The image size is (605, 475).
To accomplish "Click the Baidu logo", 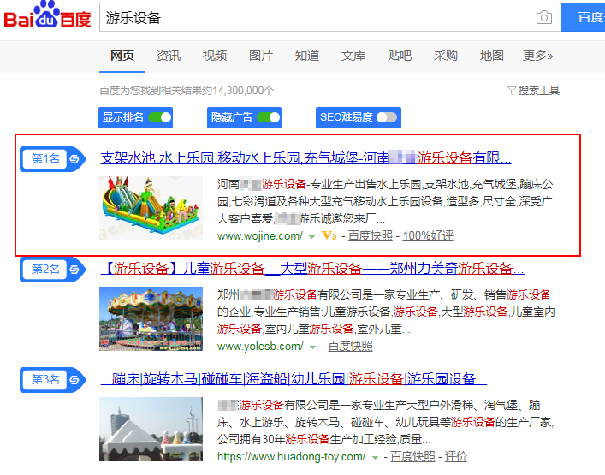I will tap(47, 17).
